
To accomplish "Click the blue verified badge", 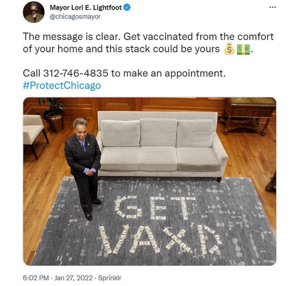I will [127, 8].
